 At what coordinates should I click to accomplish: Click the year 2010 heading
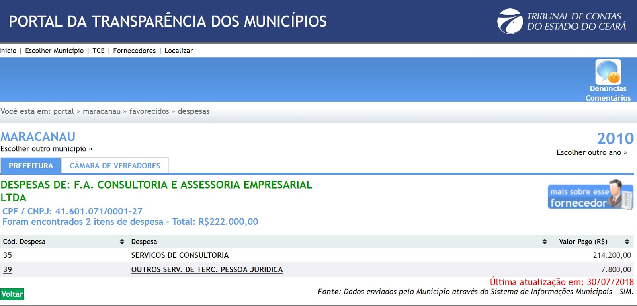[616, 138]
